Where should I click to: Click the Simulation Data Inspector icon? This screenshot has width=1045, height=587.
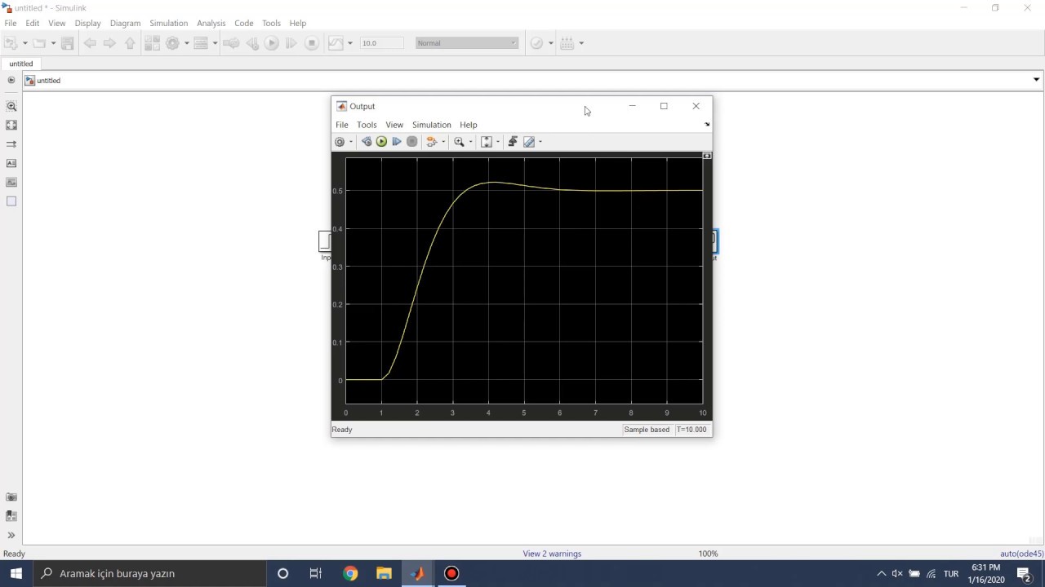tap(336, 43)
